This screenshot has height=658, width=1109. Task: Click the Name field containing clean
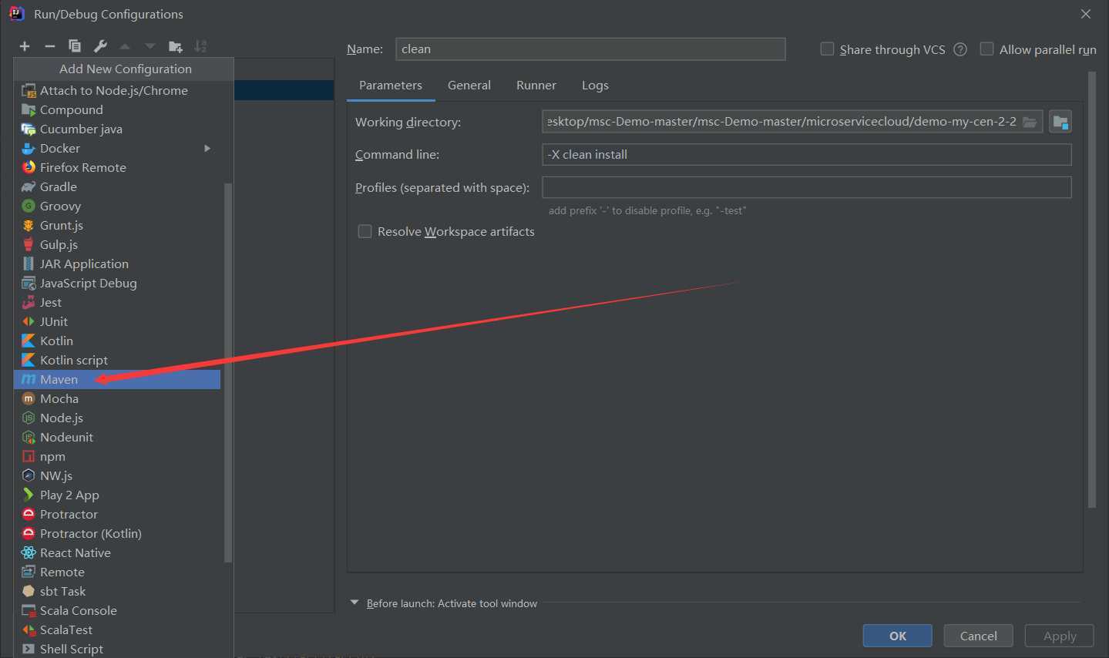590,49
